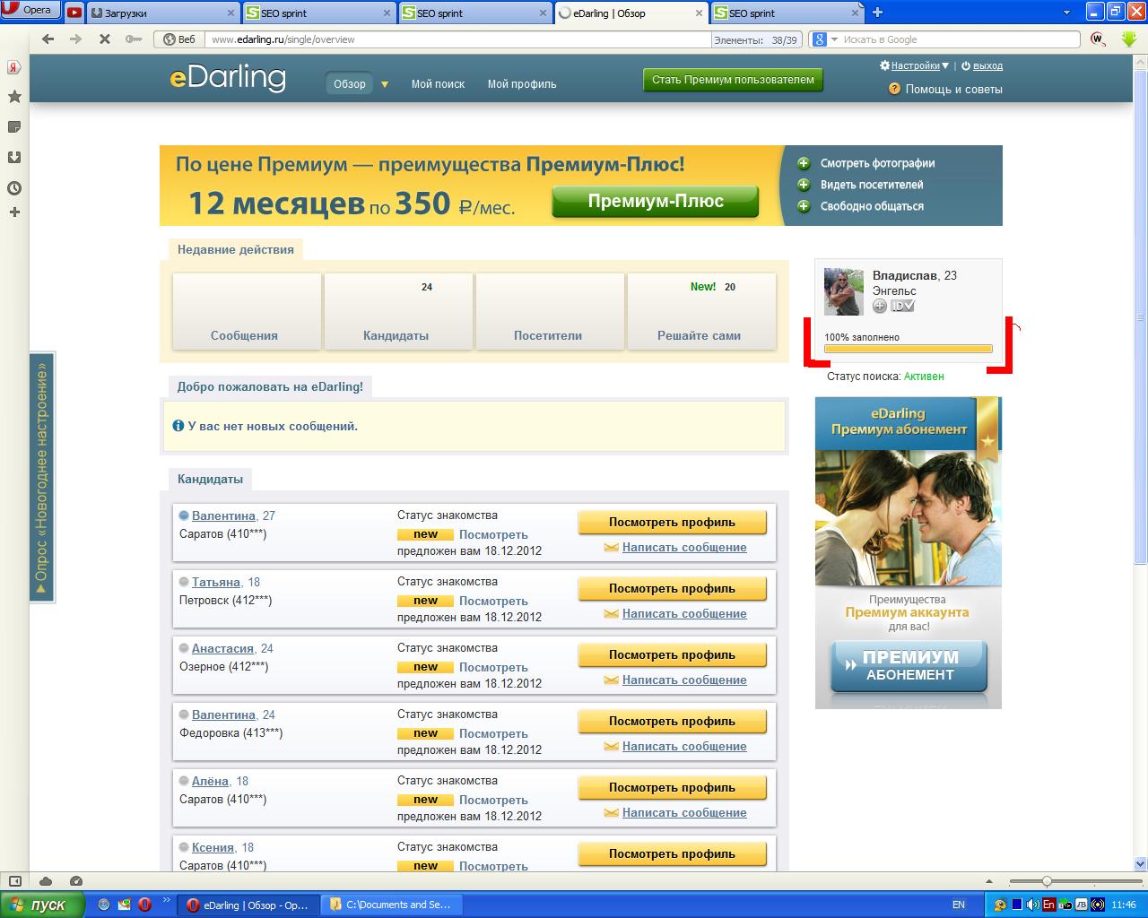Viewport: 1148px width, 918px height.
Task: Click the ПРЕМИУМ АБОНЕМЕНТ blue banner button
Action: coord(909,665)
